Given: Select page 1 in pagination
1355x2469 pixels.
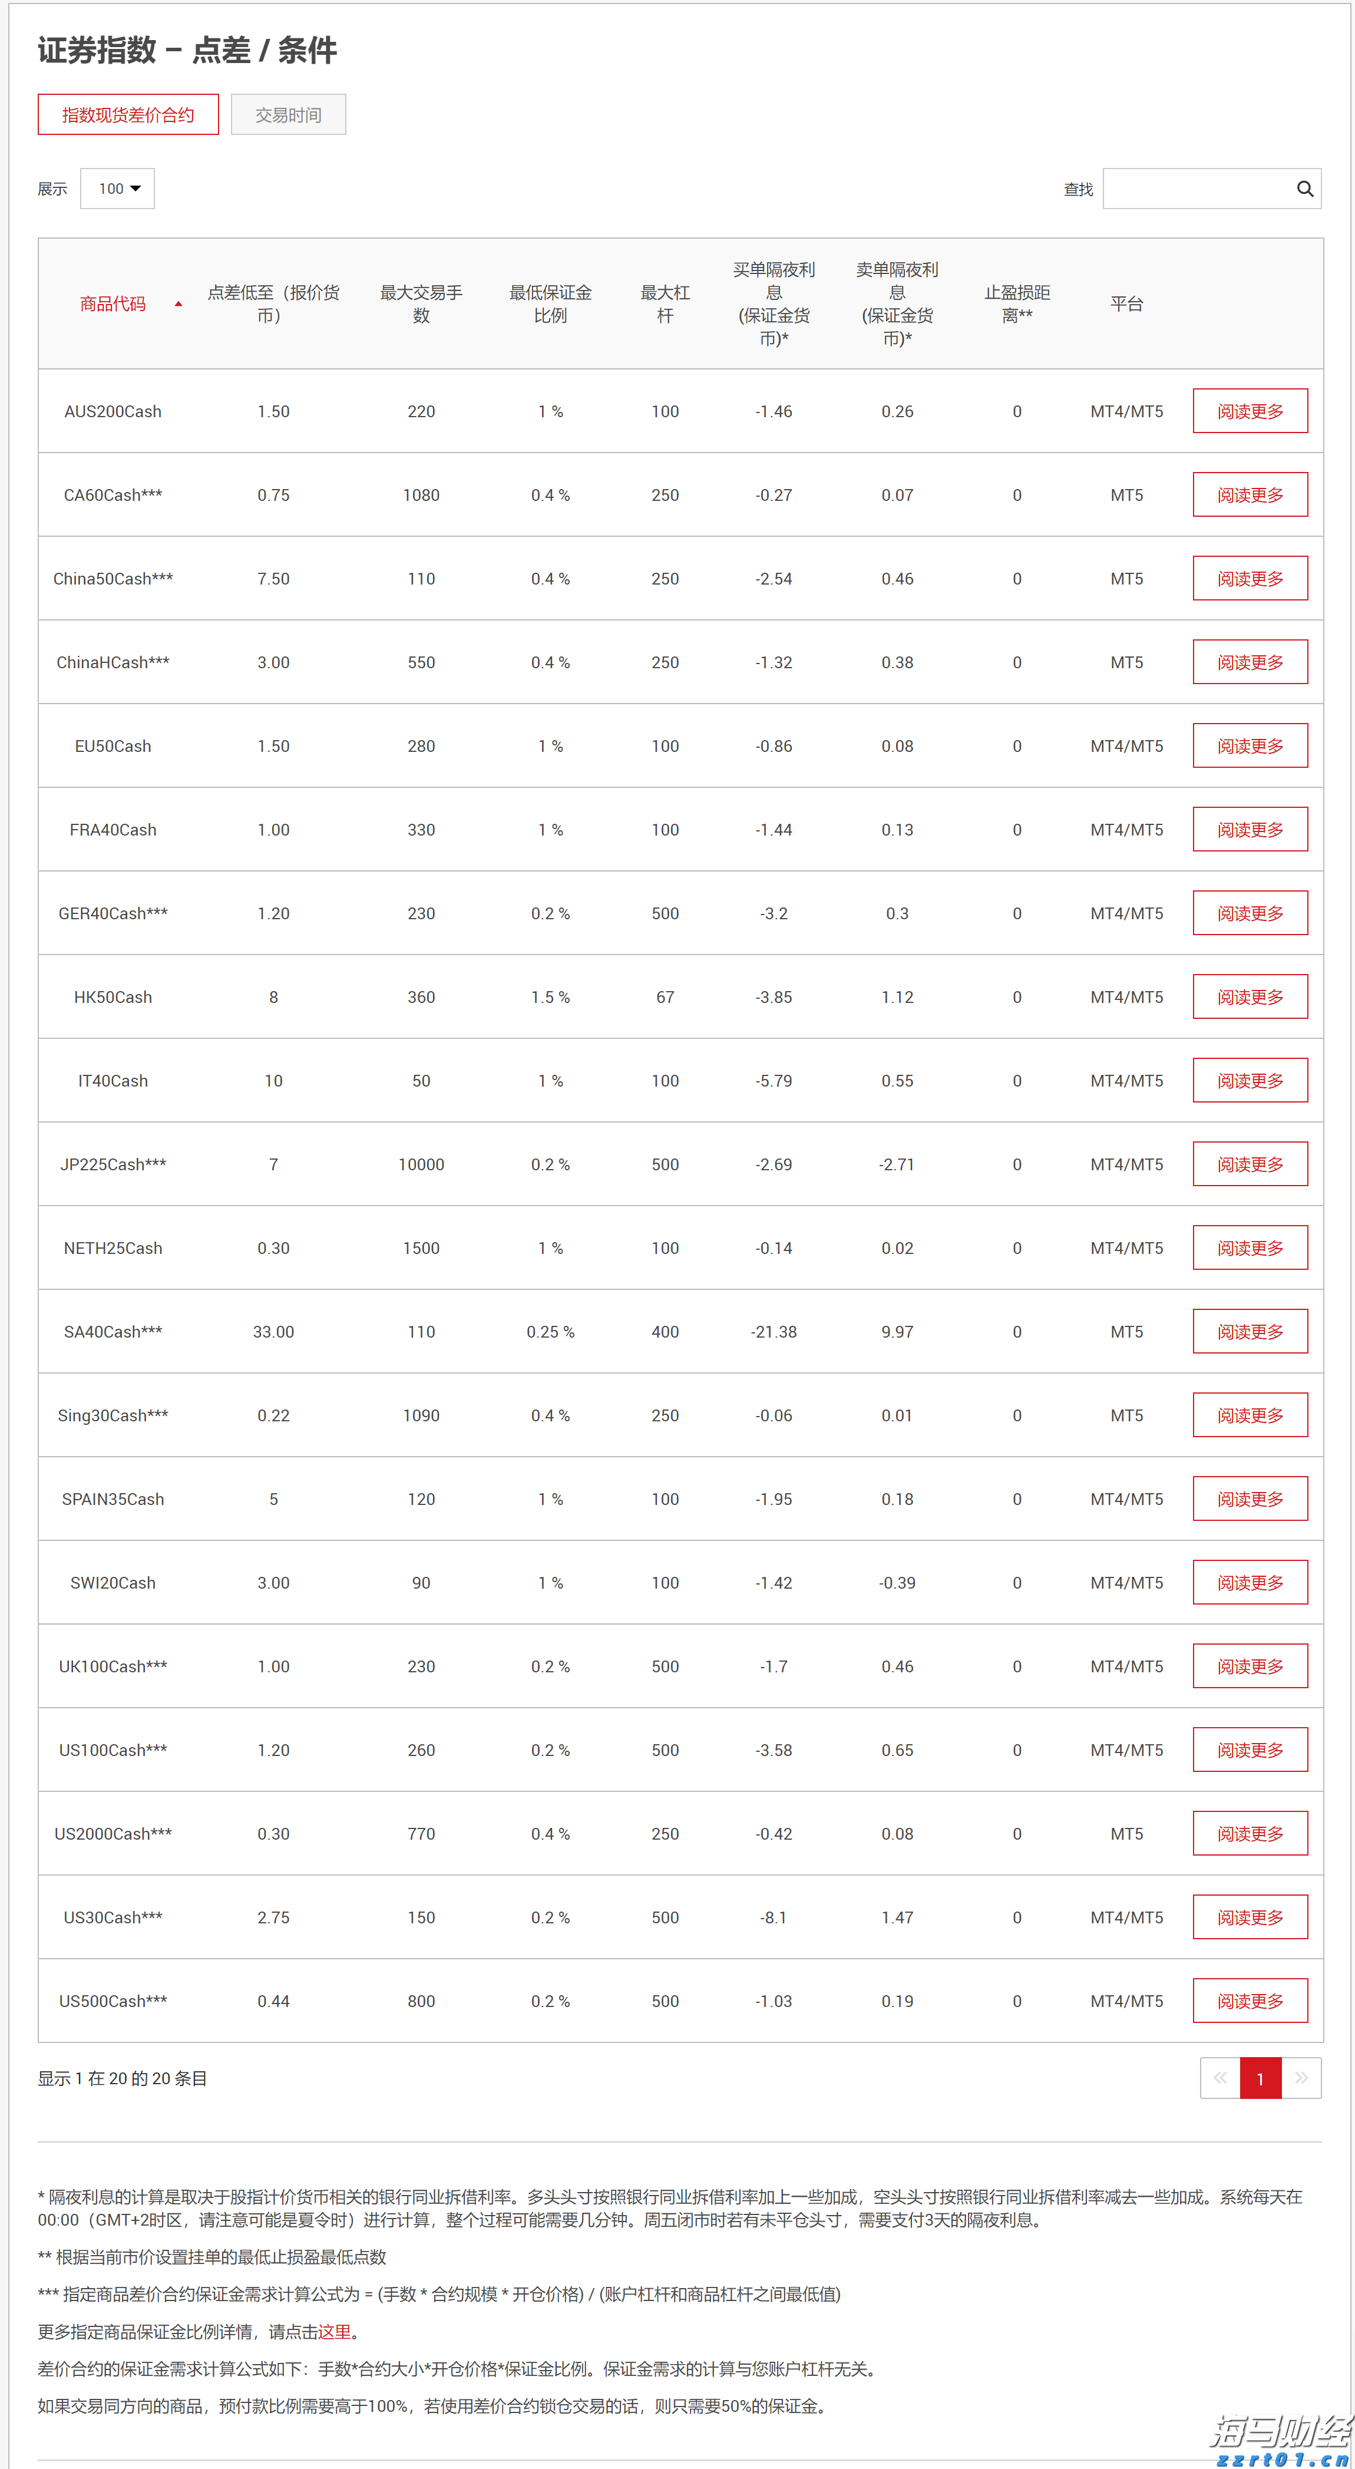Looking at the screenshot, I should coord(1260,2078).
